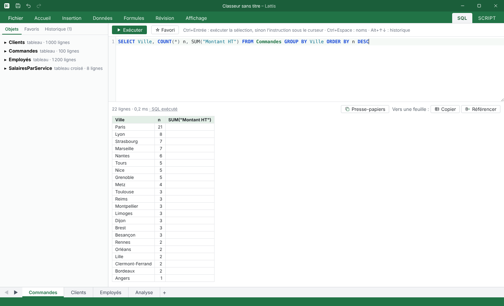Undo the last action
The image size is (504, 306).
[28, 6]
